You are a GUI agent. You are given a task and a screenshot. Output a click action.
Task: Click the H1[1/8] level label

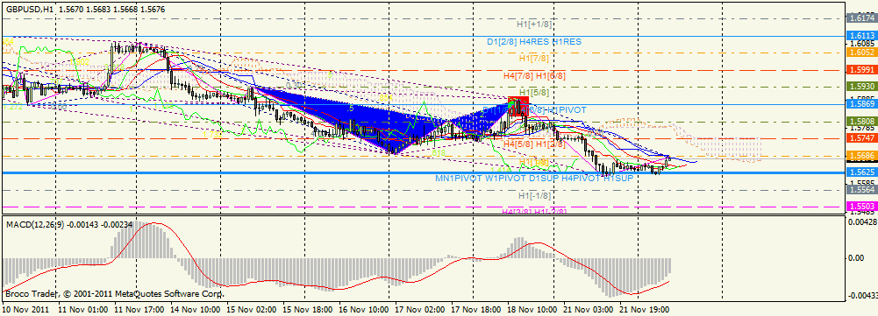click(x=534, y=162)
